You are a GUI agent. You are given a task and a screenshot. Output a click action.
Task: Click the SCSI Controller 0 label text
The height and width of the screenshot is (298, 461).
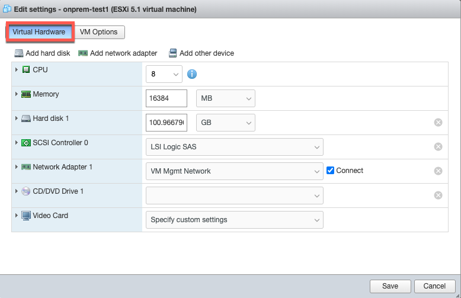(x=60, y=143)
